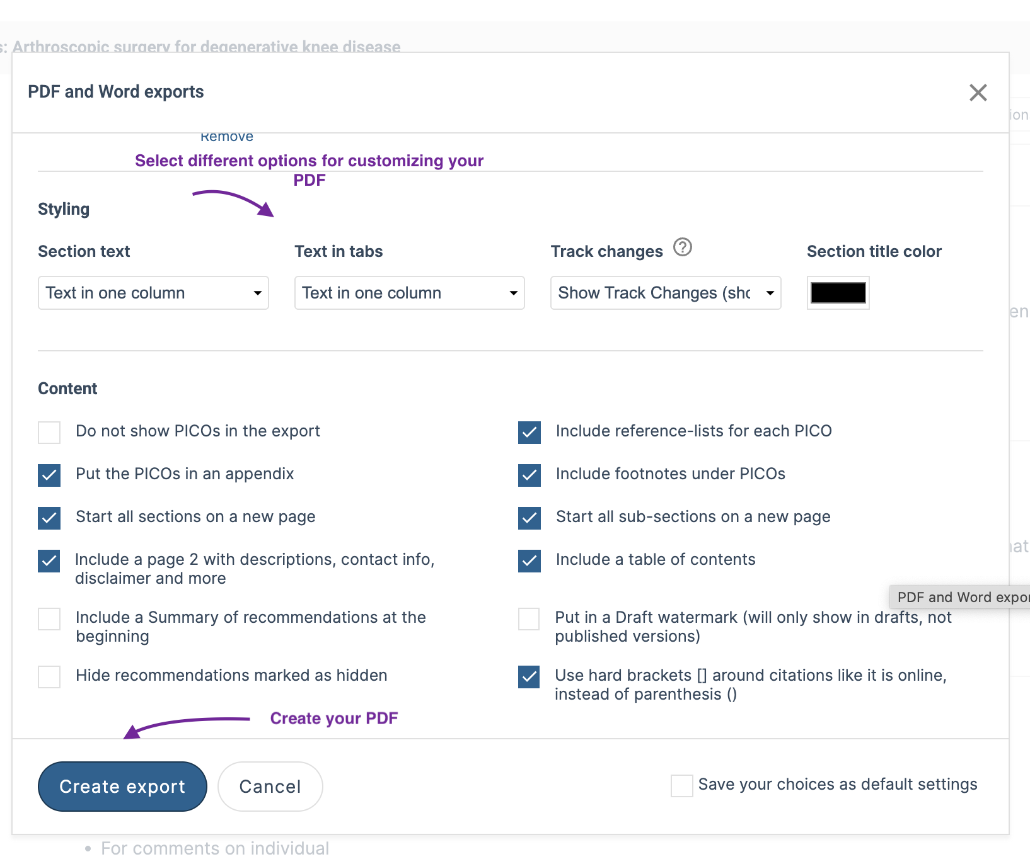Pick the Section title color swatch
The height and width of the screenshot is (864, 1030).
(x=838, y=293)
